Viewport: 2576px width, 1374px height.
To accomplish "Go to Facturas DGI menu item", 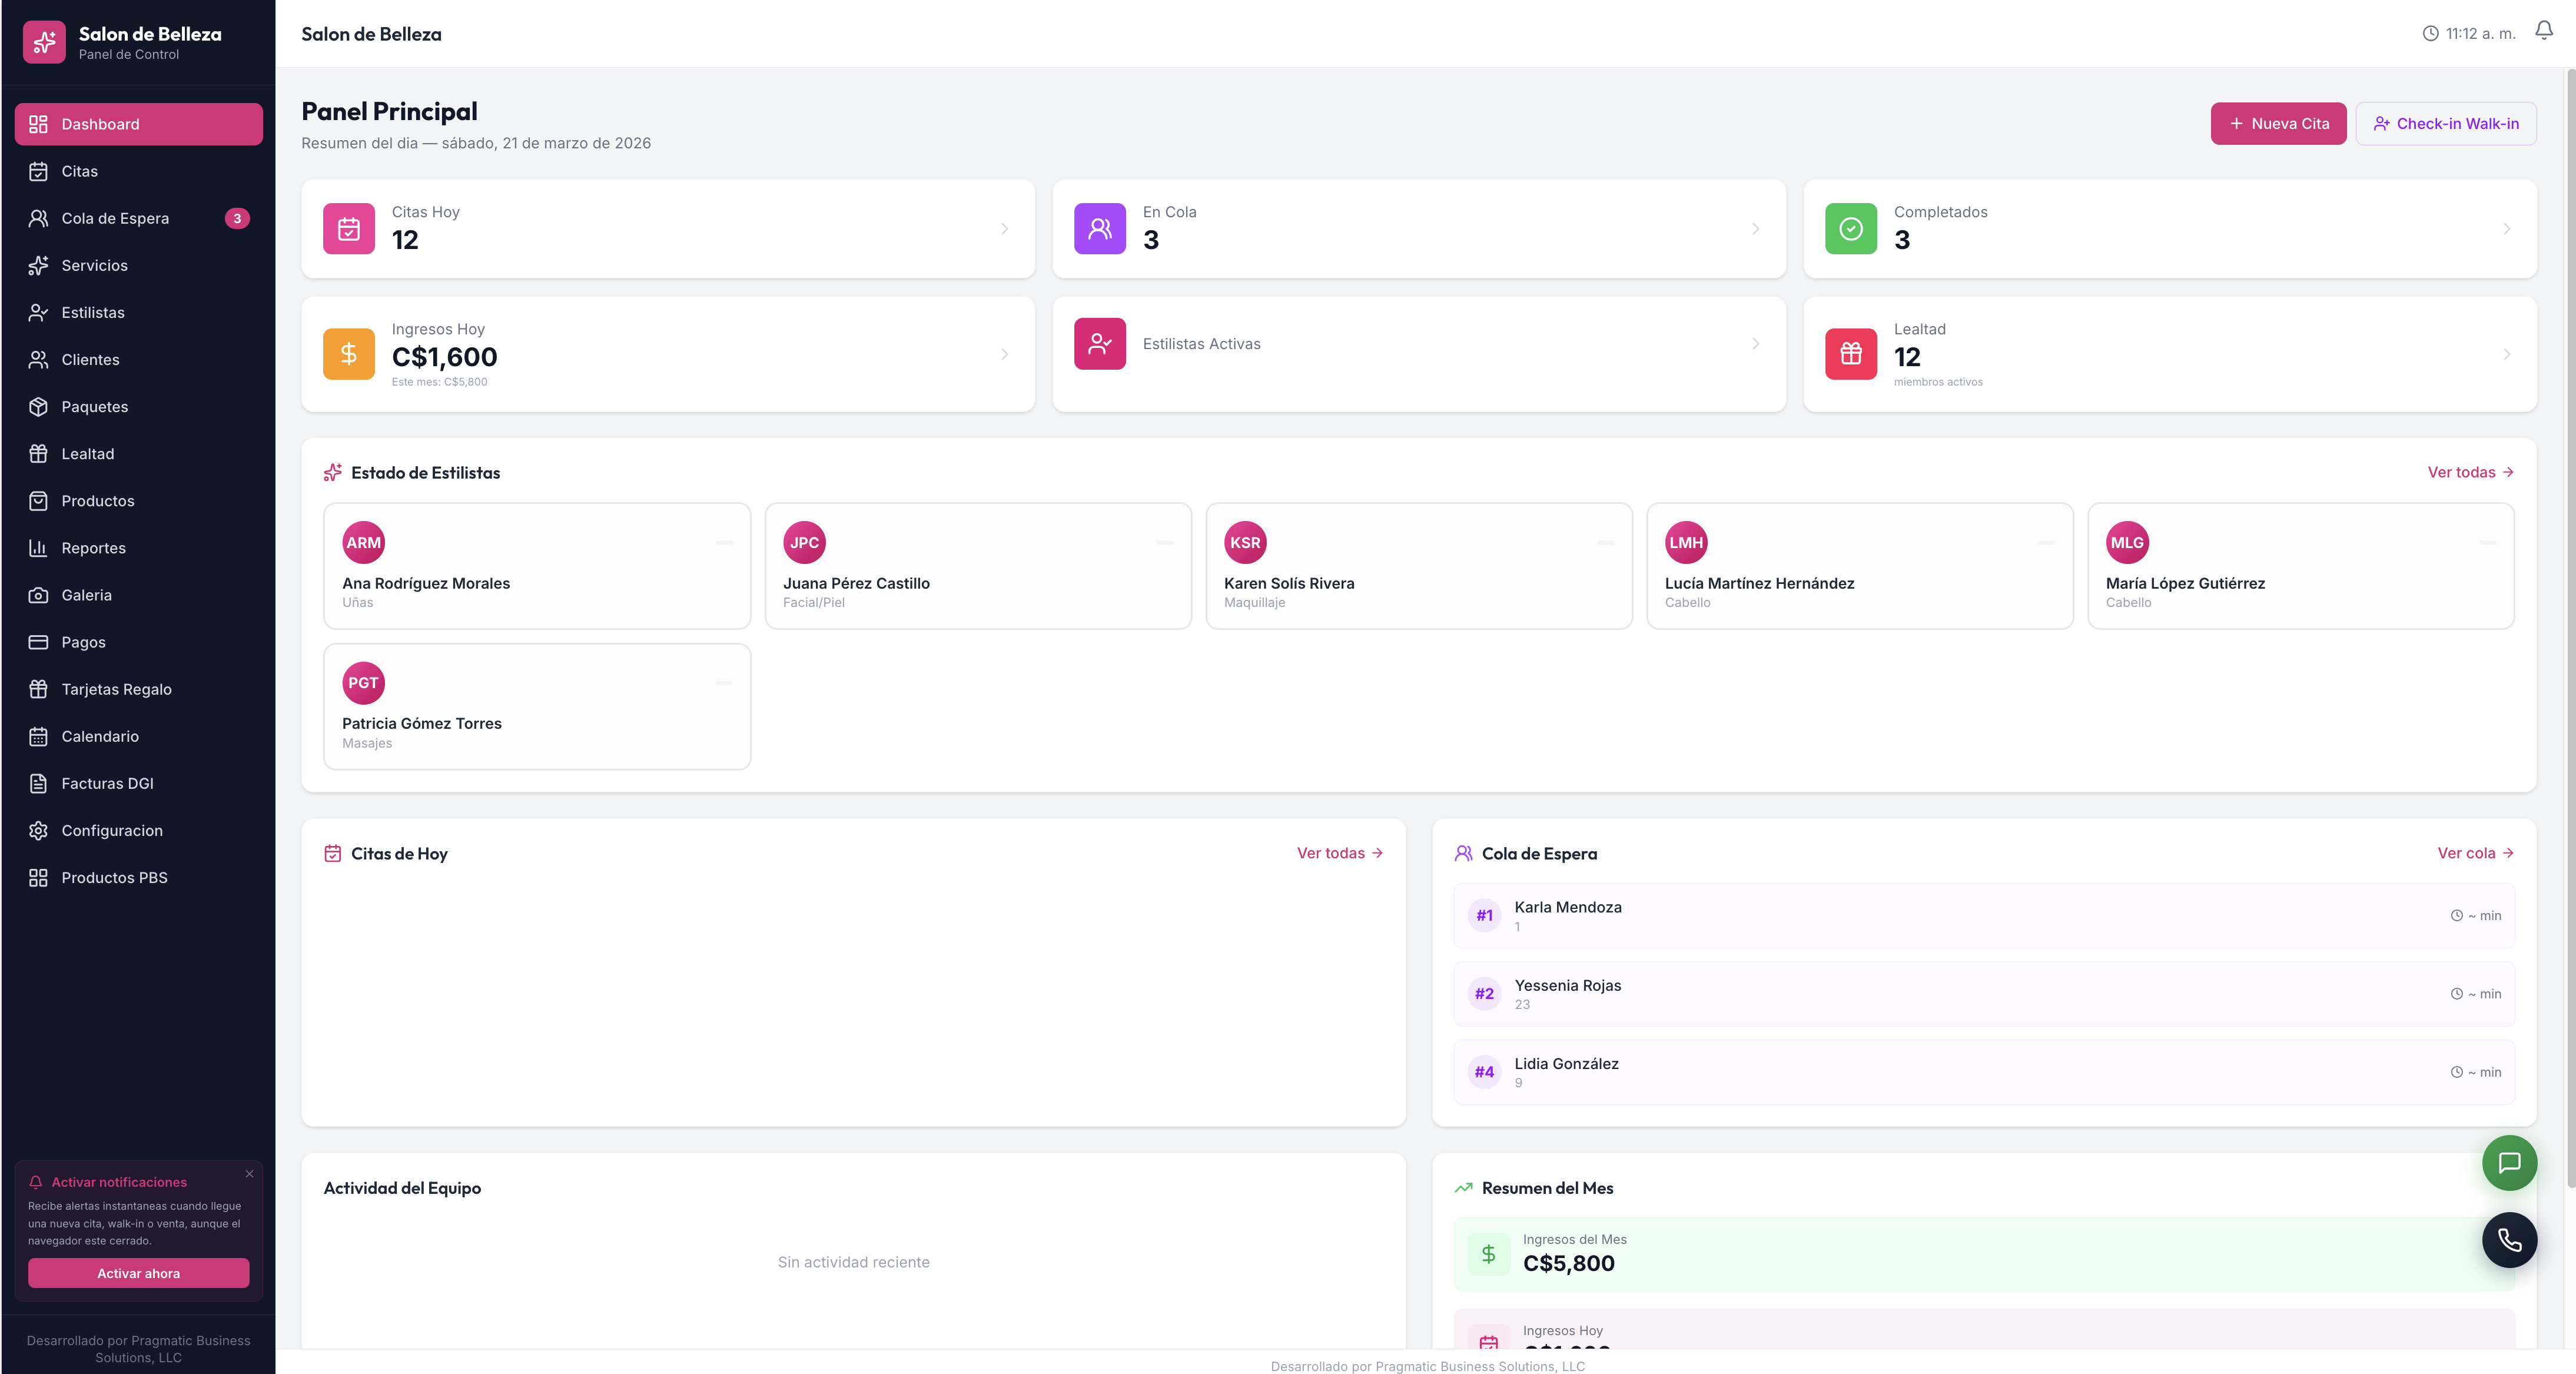I will [107, 783].
